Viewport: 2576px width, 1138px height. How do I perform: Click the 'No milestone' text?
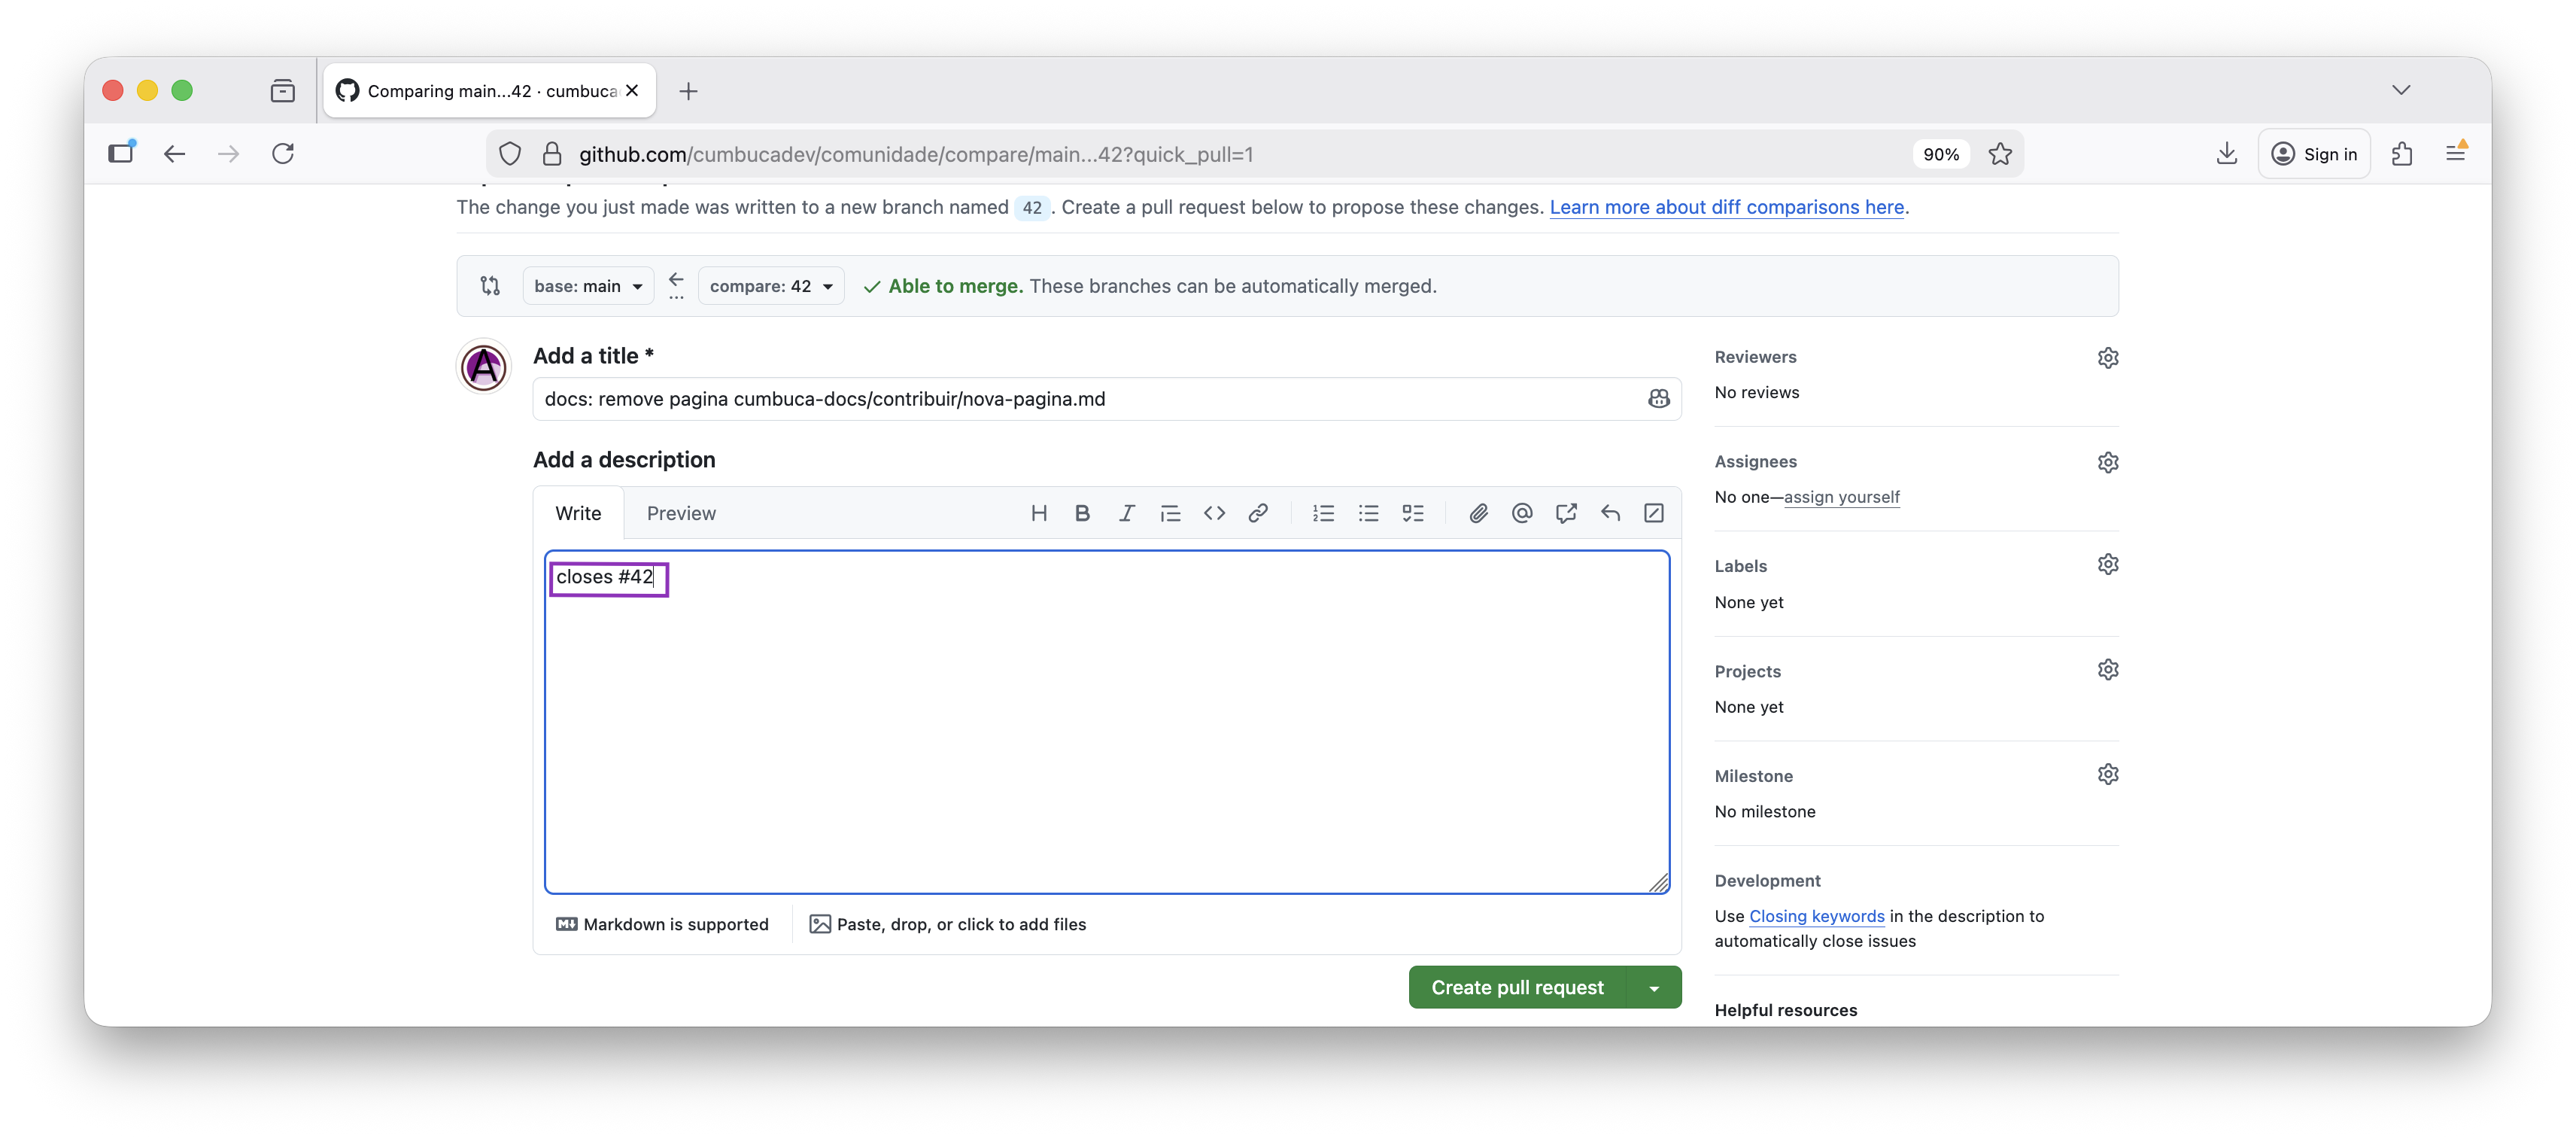tap(1765, 812)
